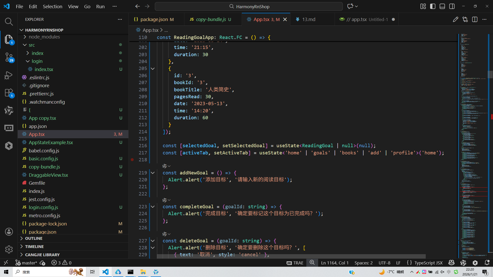Toggle the primary side bar layout button

point(433,6)
